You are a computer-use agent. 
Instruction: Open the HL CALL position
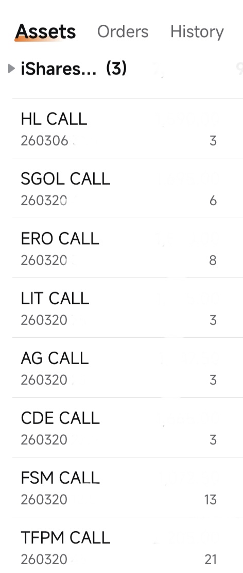point(128,128)
